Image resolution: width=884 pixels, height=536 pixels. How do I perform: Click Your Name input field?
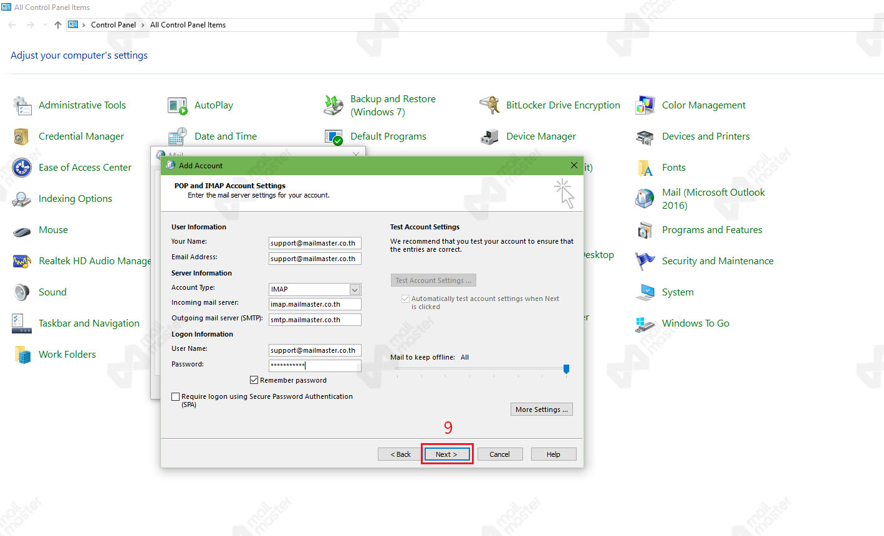point(315,243)
